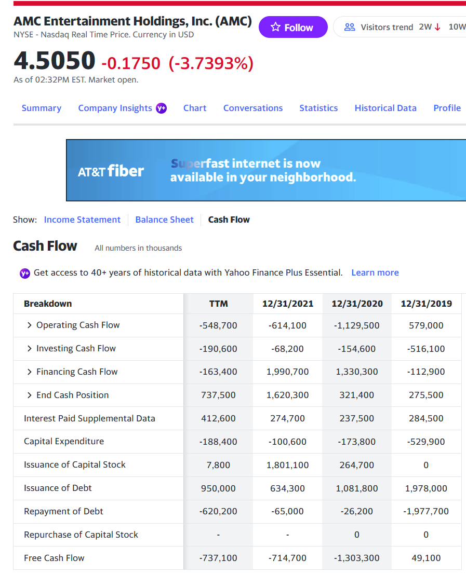This screenshot has width=466, height=588.
Task: Click the TTM End Cash Position value 737,500
Action: pyautogui.click(x=218, y=395)
